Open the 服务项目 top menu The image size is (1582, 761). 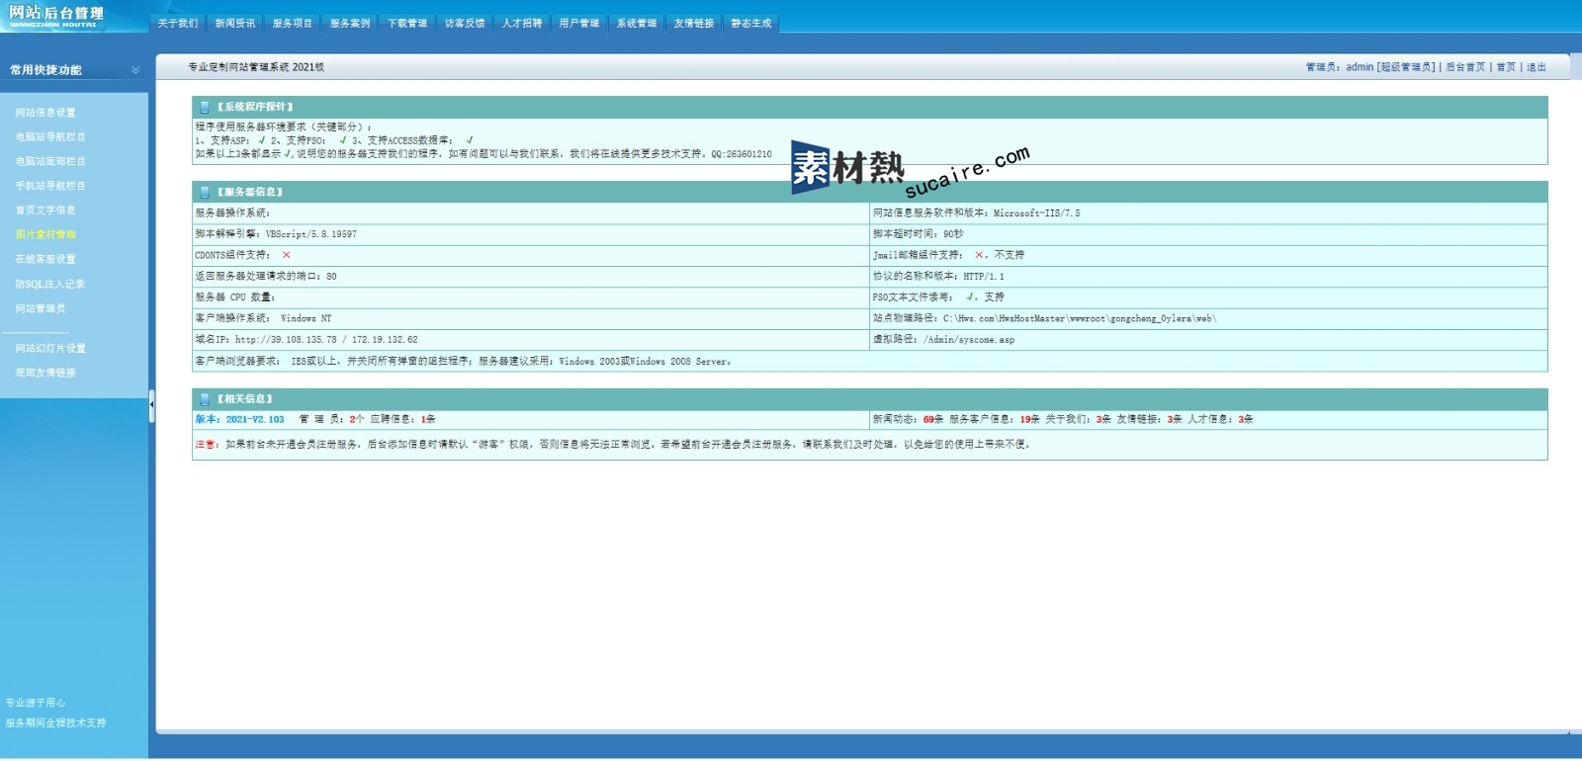pos(293,23)
